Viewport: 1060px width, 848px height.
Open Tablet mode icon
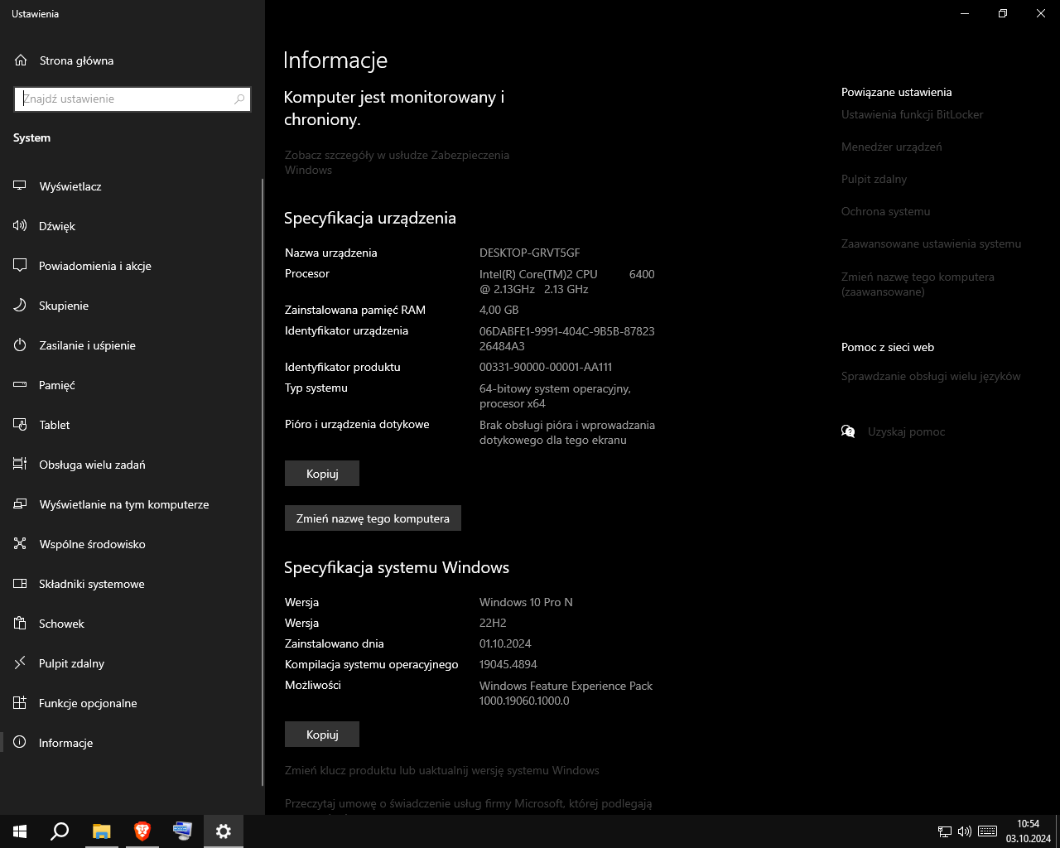(20, 425)
